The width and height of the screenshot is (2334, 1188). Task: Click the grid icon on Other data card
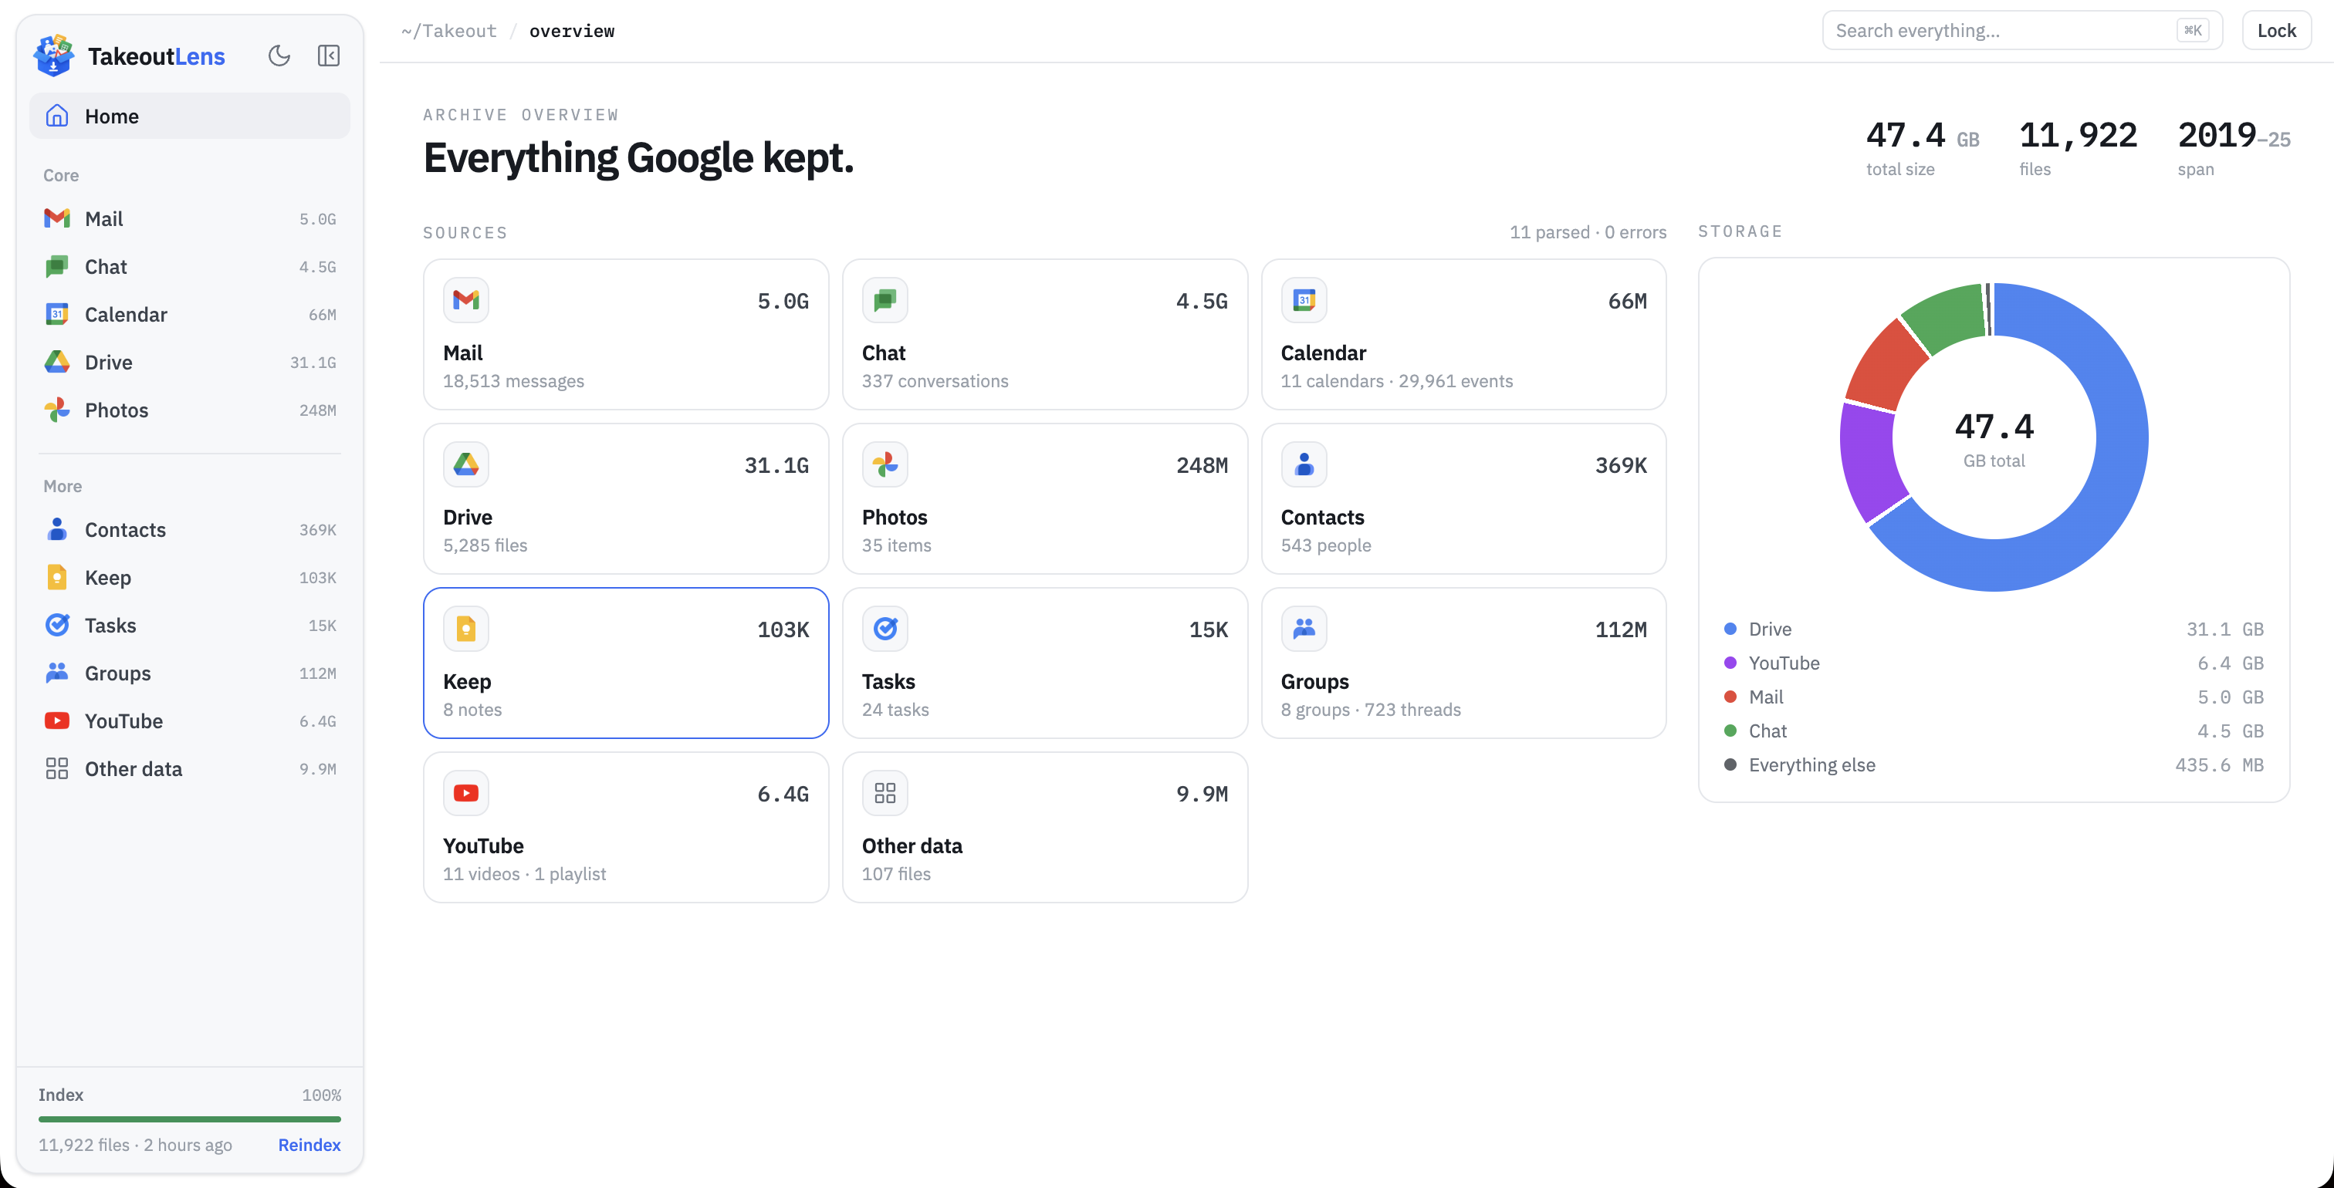tap(885, 793)
